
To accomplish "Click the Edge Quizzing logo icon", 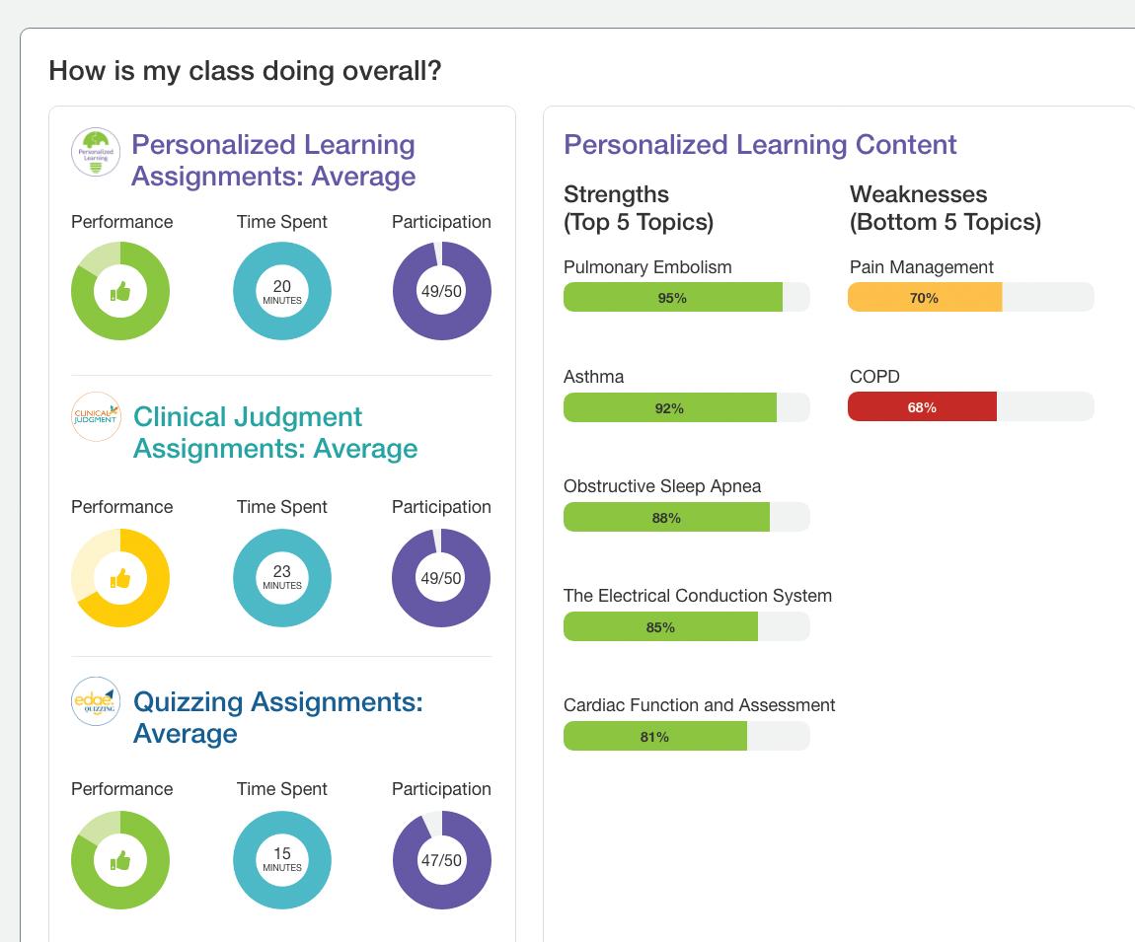I will coord(96,701).
